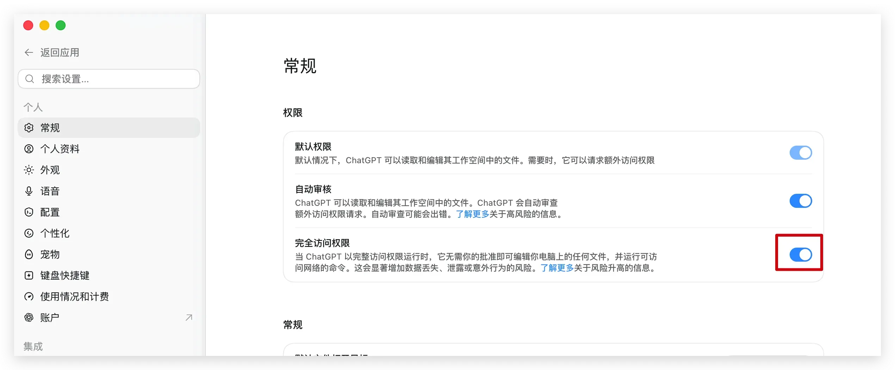Click the keyboard shortcut icon next to 键盘快捷键
The width and height of the screenshot is (895, 370).
[29, 275]
